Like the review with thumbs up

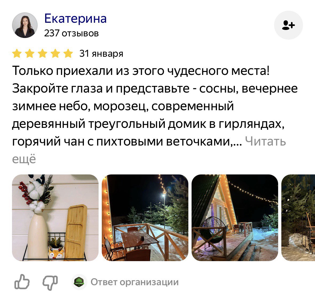[x=22, y=282]
